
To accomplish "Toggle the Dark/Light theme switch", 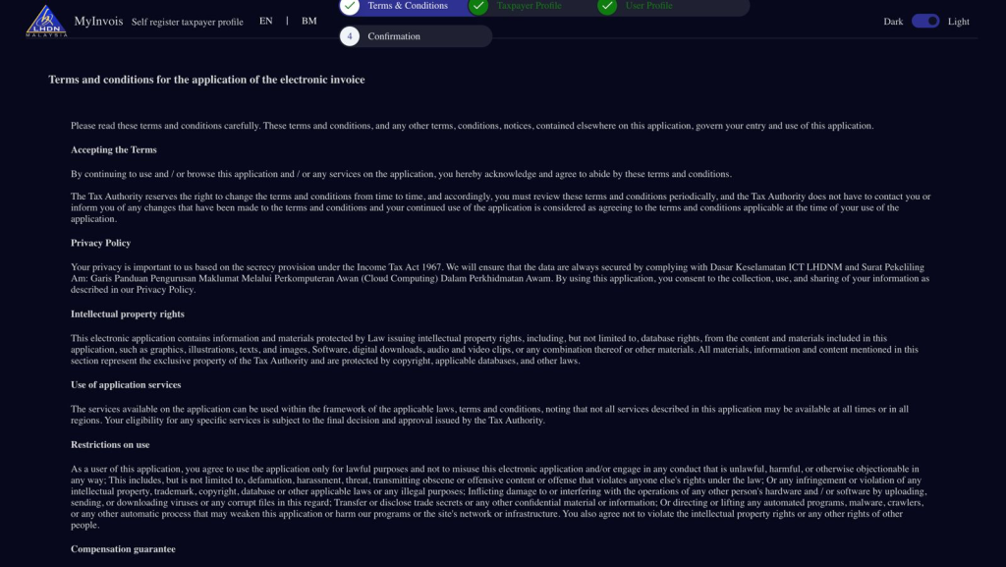I will [x=925, y=22].
